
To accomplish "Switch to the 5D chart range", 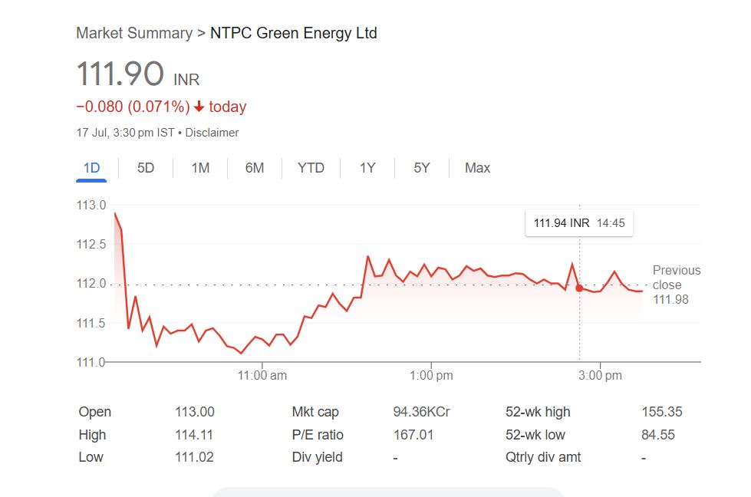I will [x=146, y=168].
